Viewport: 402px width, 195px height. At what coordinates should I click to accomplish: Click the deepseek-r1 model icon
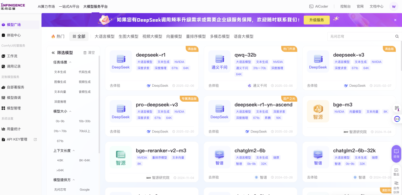click(121, 61)
